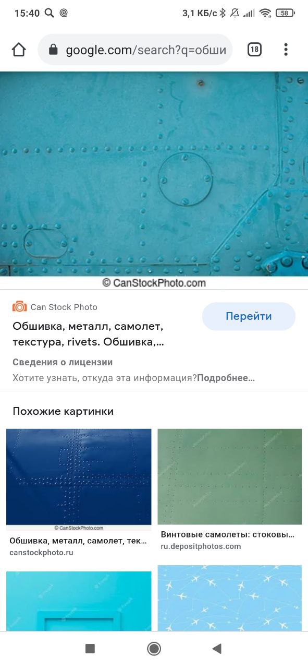Tap the Android recent apps square
Screen dimensions: 308x668
click(x=90, y=649)
